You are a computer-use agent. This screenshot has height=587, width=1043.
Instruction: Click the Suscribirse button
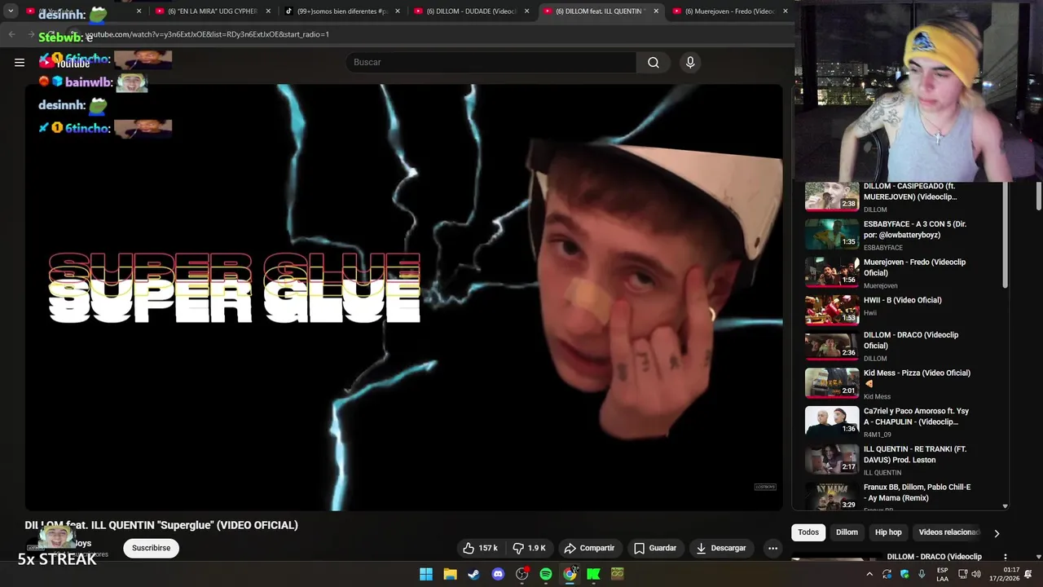tap(152, 548)
